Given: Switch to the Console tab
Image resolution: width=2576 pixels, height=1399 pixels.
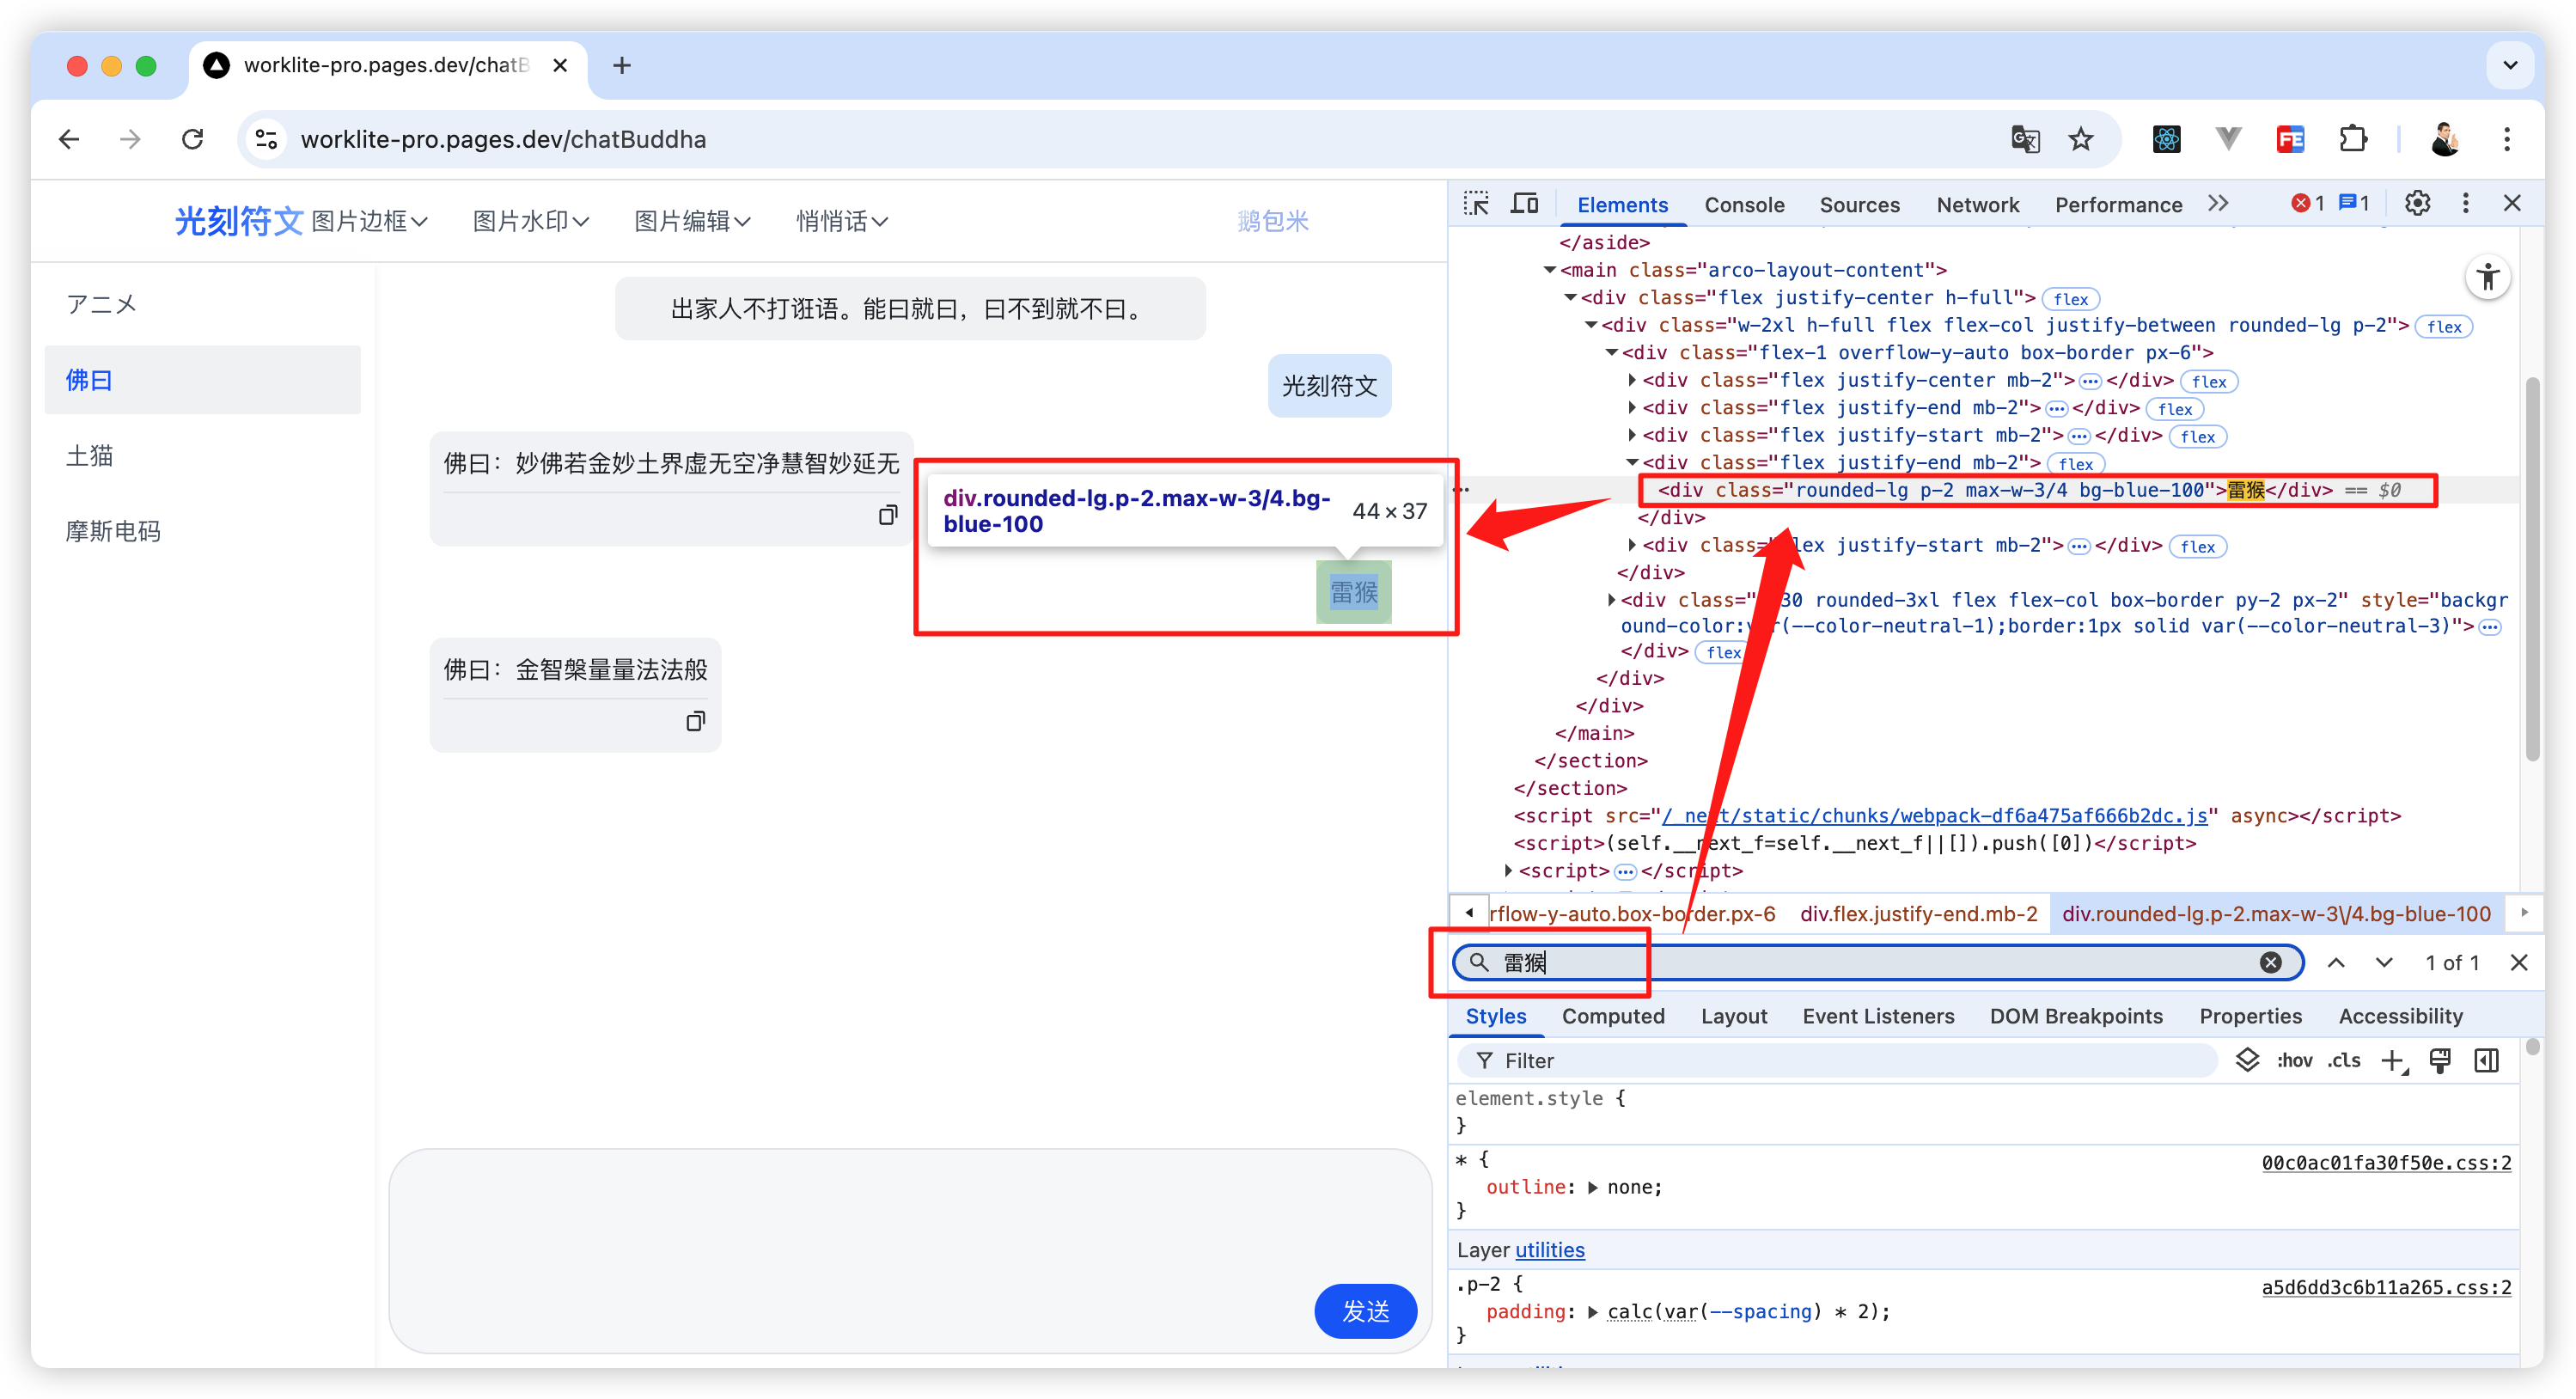Looking at the screenshot, I should [x=1744, y=205].
